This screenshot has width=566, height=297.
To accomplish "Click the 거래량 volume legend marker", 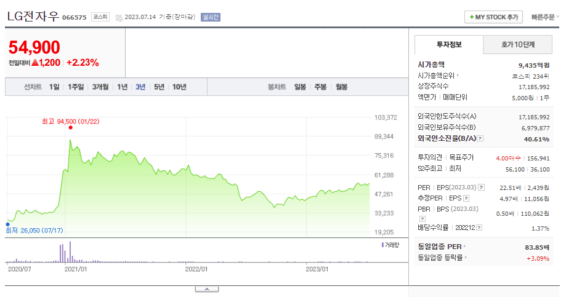I will click(x=382, y=245).
